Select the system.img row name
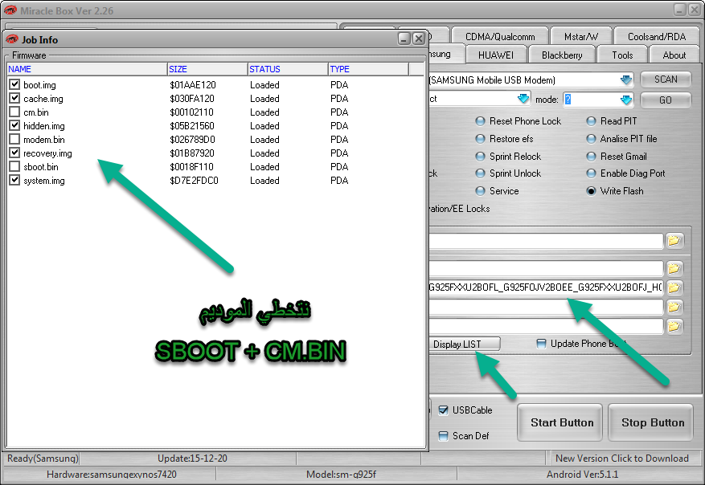Viewport: 705px width, 485px height. (44, 181)
